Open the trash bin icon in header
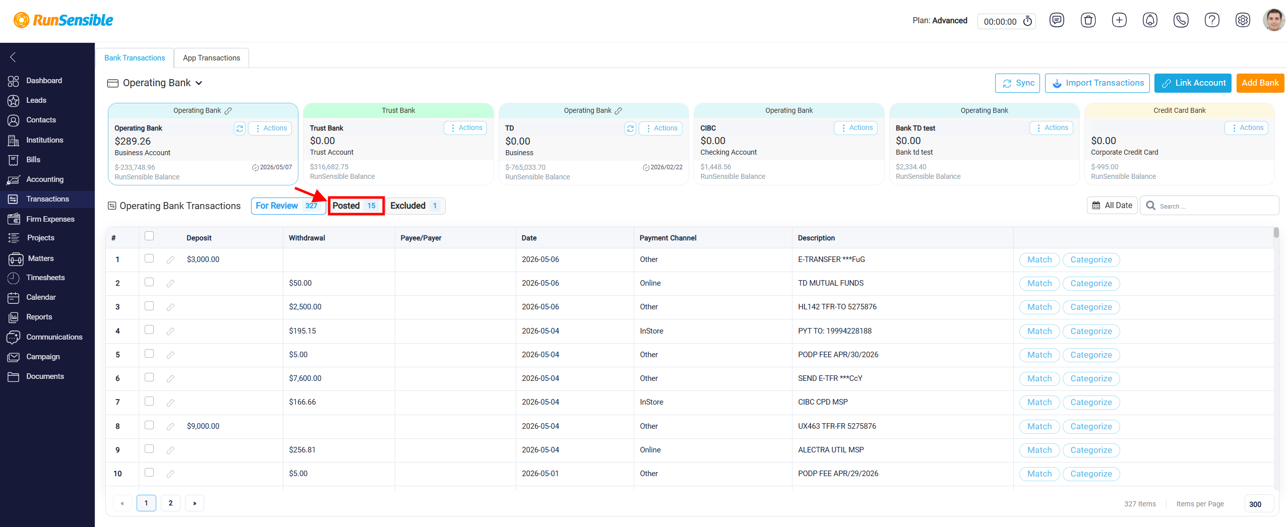 pos(1088,20)
